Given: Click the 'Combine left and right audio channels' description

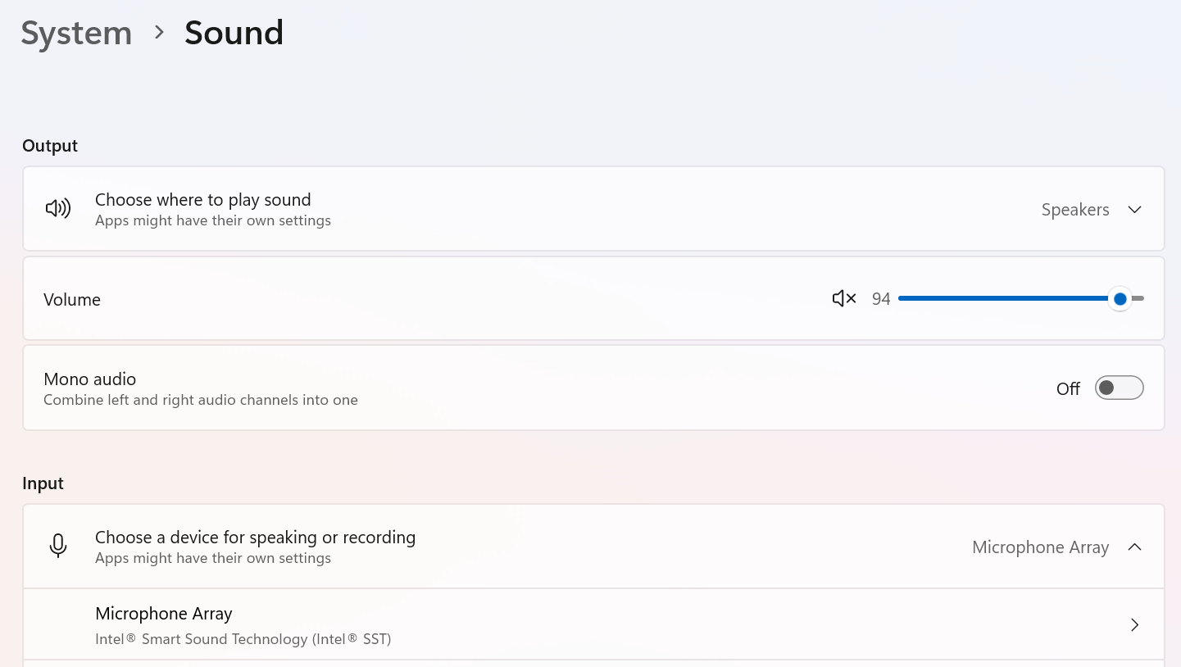Looking at the screenshot, I should coord(201,400).
